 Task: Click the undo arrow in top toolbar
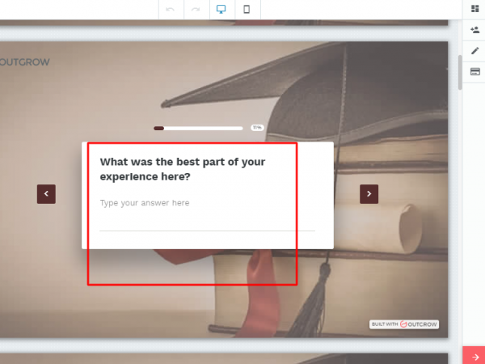(170, 9)
